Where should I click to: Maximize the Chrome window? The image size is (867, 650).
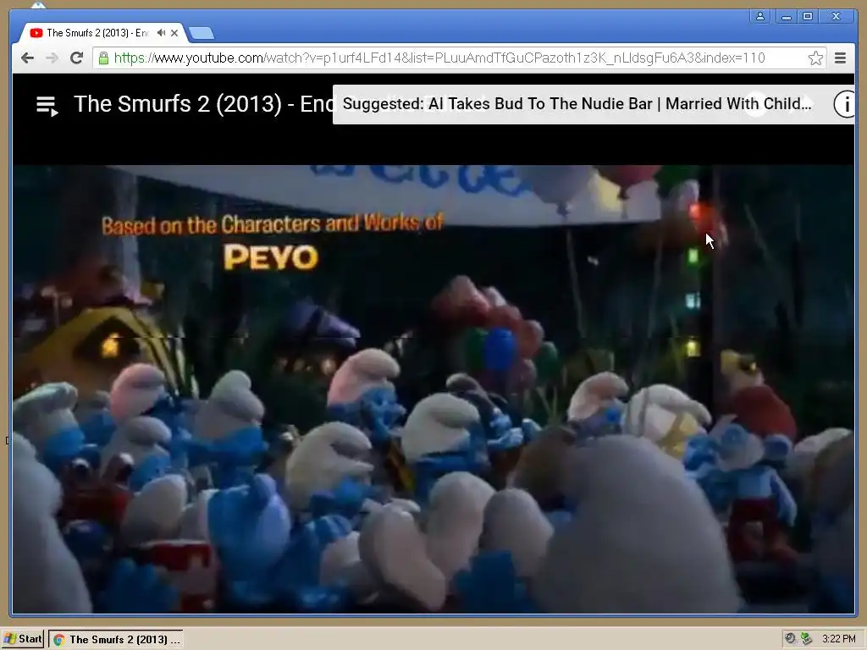point(808,16)
